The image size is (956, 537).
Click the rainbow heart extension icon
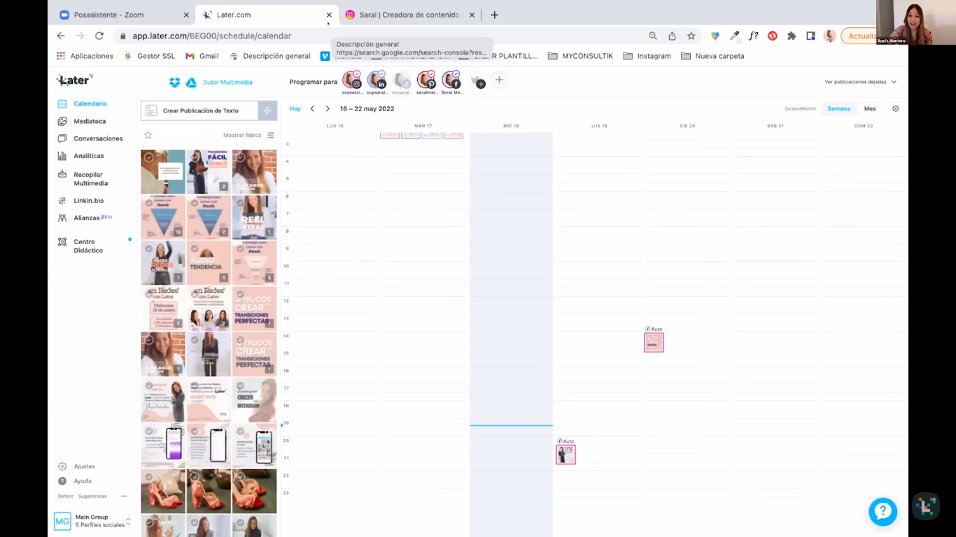point(715,36)
